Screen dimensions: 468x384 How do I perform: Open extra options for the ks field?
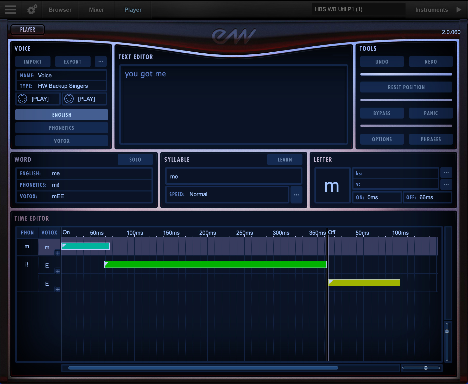coord(446,173)
